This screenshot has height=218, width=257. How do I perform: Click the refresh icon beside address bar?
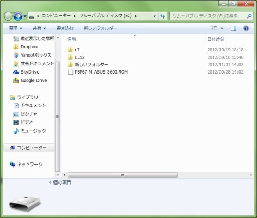162,16
